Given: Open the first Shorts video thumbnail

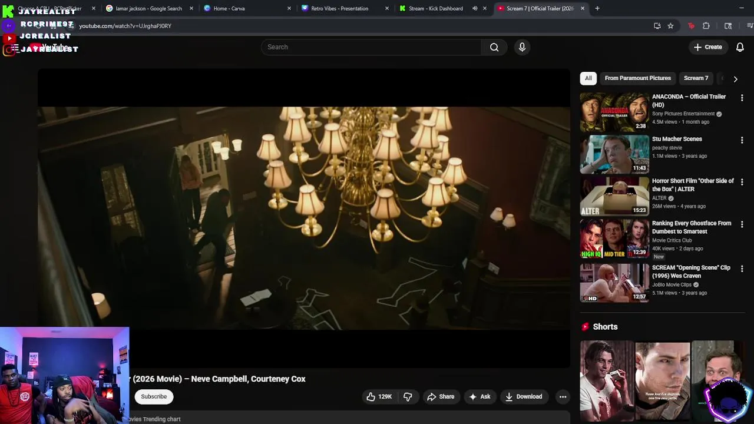Looking at the screenshot, I should click(x=607, y=381).
